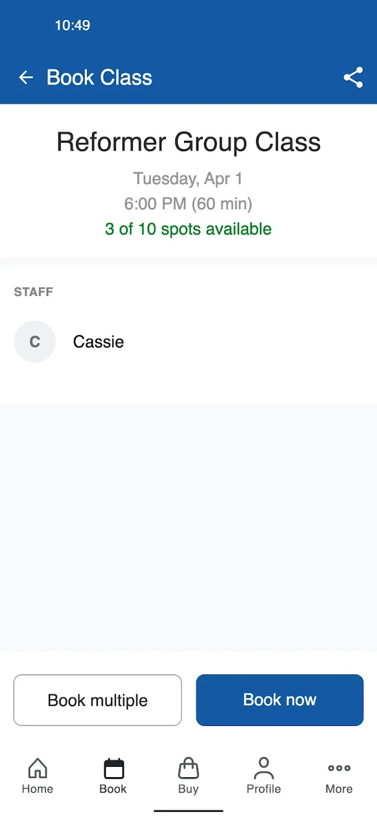The width and height of the screenshot is (377, 818).
Task: Open the Buy shopping bag icon
Action: 188,769
